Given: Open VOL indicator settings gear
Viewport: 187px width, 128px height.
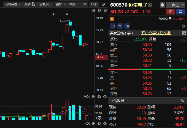Looking at the screenshot, I should click(93, 97).
